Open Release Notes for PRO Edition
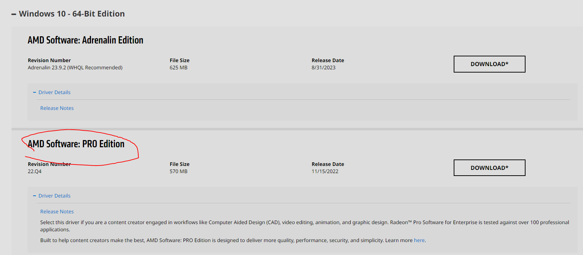The height and width of the screenshot is (255, 583). pos(57,212)
